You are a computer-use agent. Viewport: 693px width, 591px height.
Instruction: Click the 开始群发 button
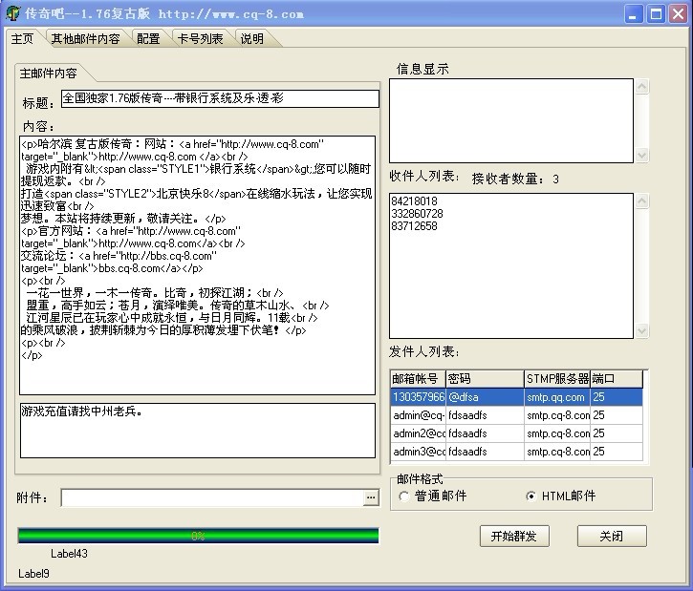click(x=514, y=536)
